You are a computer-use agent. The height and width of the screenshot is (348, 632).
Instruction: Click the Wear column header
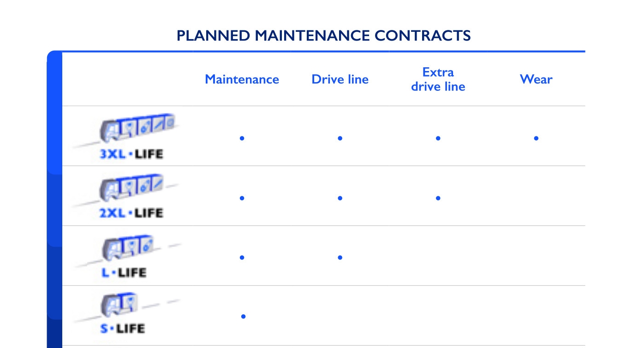536,79
